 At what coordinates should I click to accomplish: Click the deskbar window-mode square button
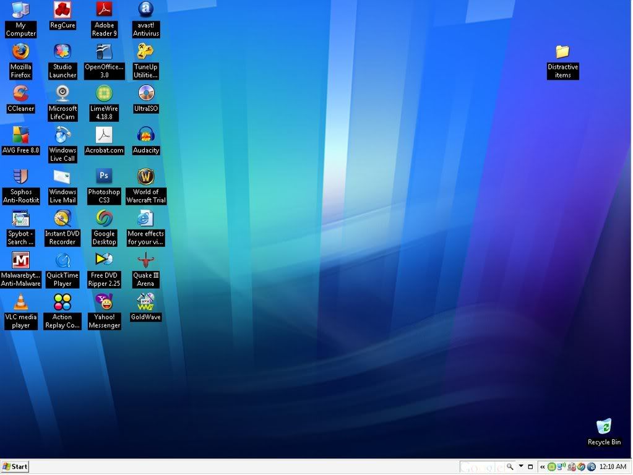(x=530, y=467)
